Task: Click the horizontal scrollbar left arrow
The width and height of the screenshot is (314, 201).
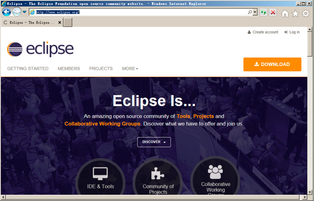Action: click(x=3, y=197)
